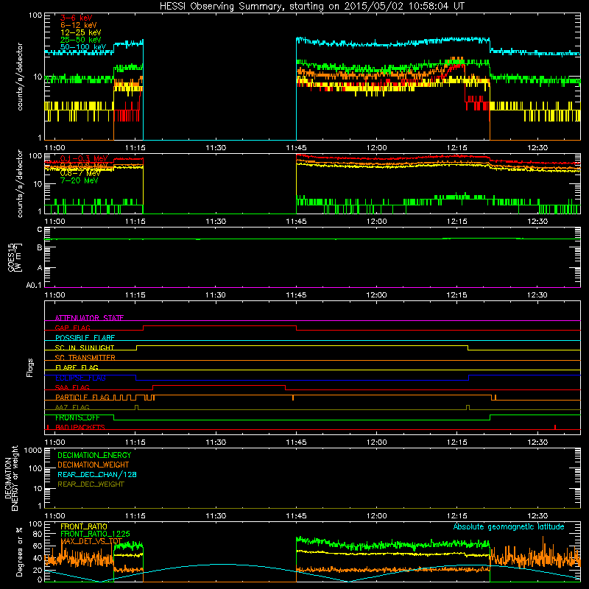Screen dimensions: 589x589
Task: Click the blue ECLIPSE_FLAG label
Action: coord(80,378)
